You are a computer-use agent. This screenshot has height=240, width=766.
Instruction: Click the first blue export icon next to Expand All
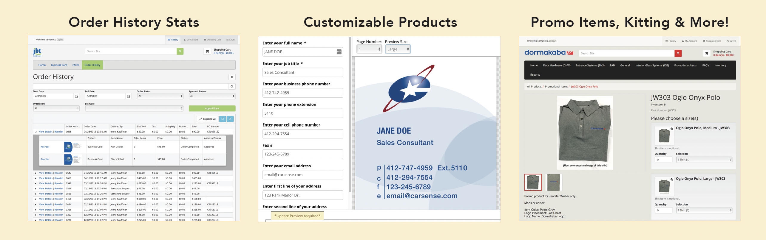pos(223,119)
